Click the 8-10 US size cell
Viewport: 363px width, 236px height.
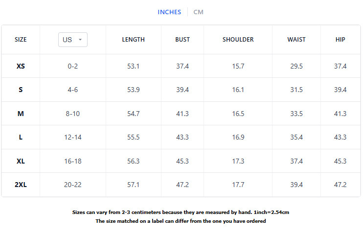(x=73, y=114)
